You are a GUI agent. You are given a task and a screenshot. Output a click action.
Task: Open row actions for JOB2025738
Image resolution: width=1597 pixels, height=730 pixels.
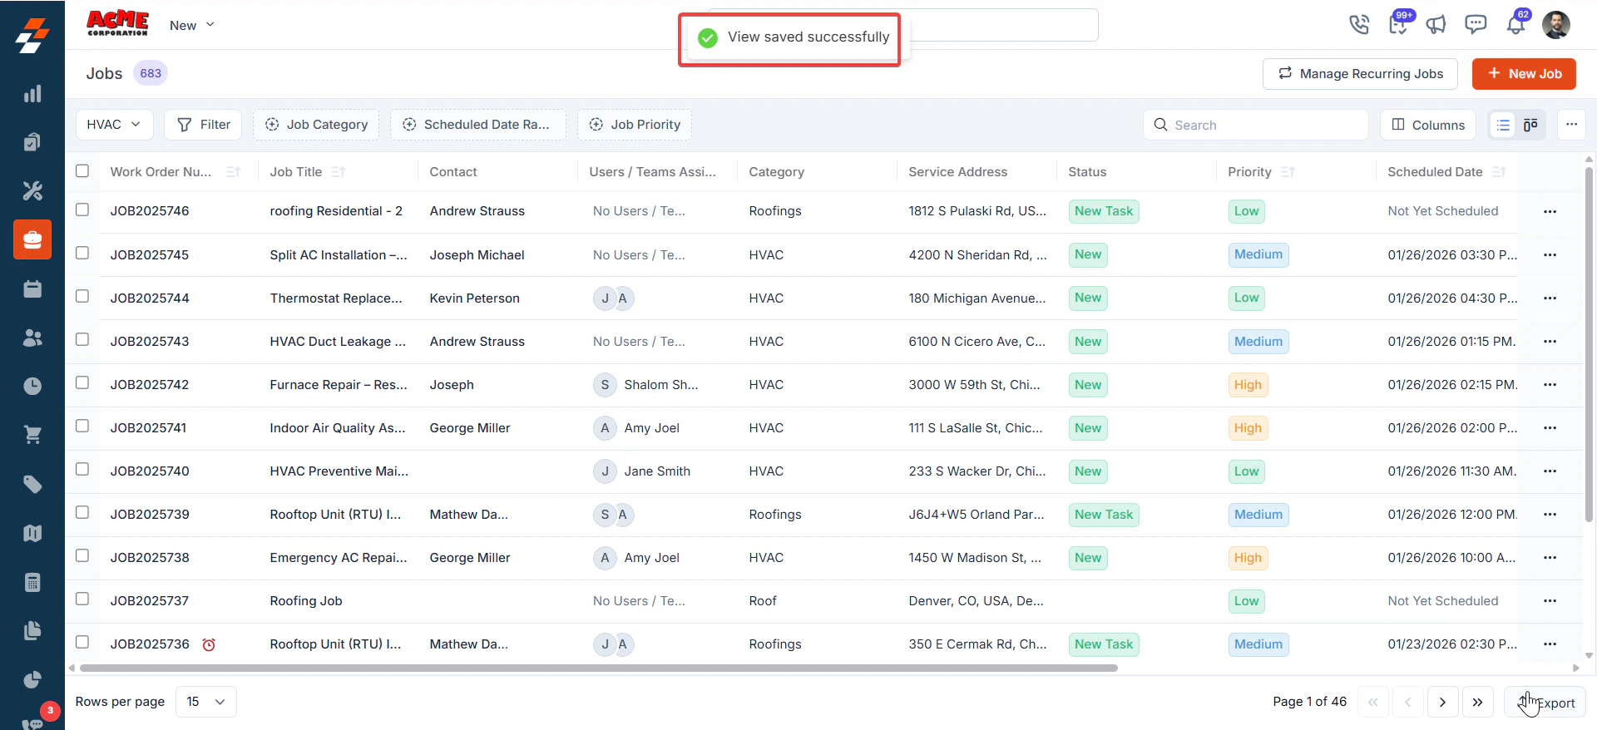1550,557
